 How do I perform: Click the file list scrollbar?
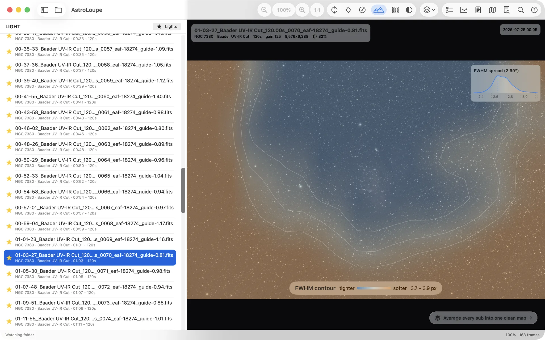click(183, 190)
